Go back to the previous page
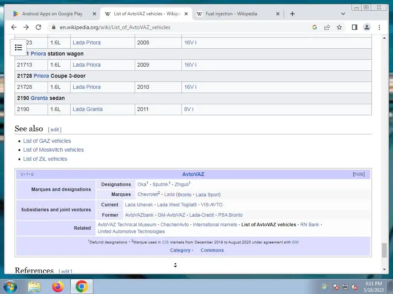The height and width of the screenshot is (294, 393). pos(14,27)
